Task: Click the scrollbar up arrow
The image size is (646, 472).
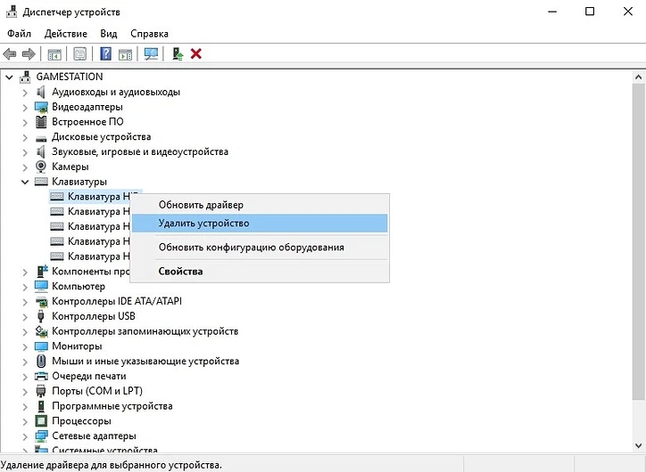Action: pos(638,77)
